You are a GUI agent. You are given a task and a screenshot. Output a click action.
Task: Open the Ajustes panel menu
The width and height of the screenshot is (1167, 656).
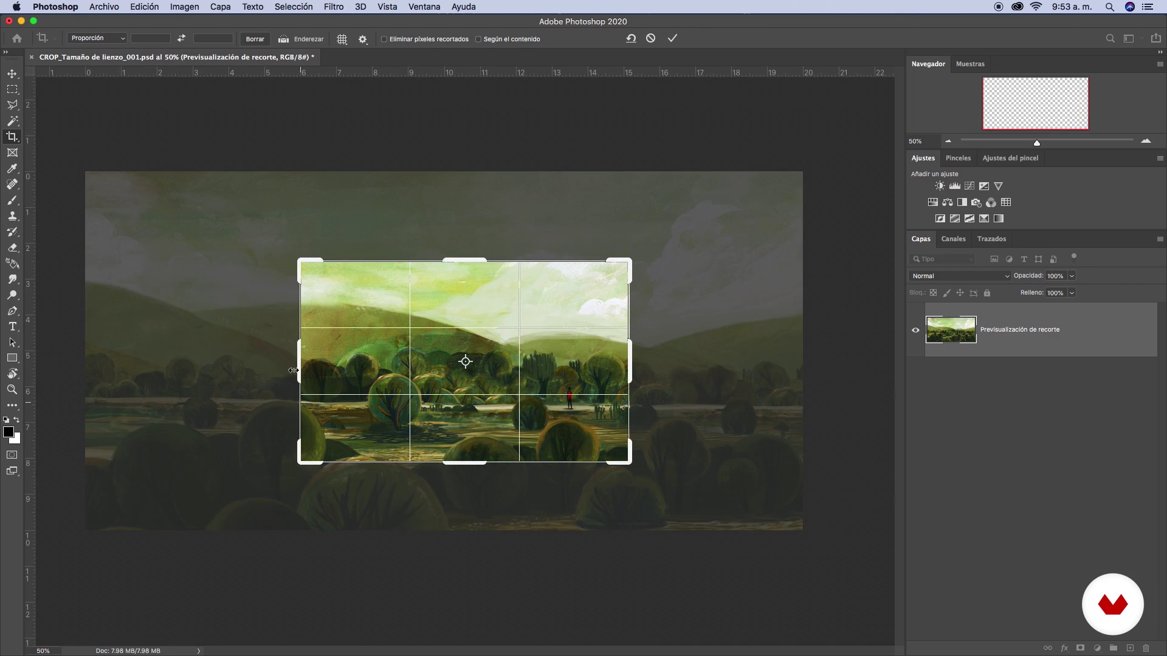pyautogui.click(x=1160, y=158)
